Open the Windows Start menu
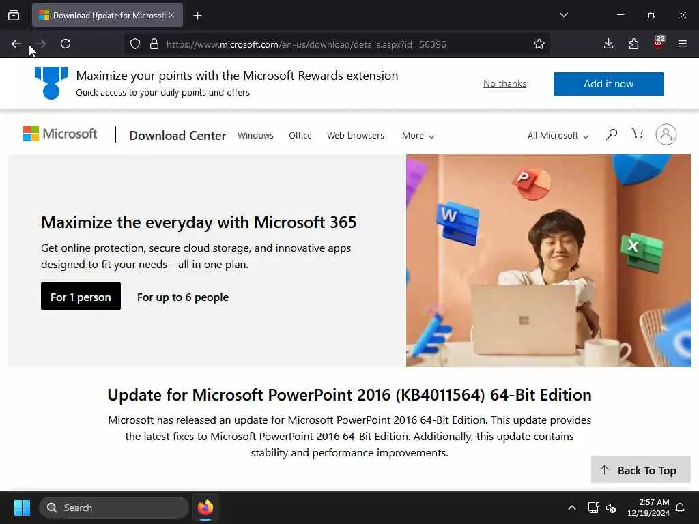699x524 pixels. pos(22,508)
